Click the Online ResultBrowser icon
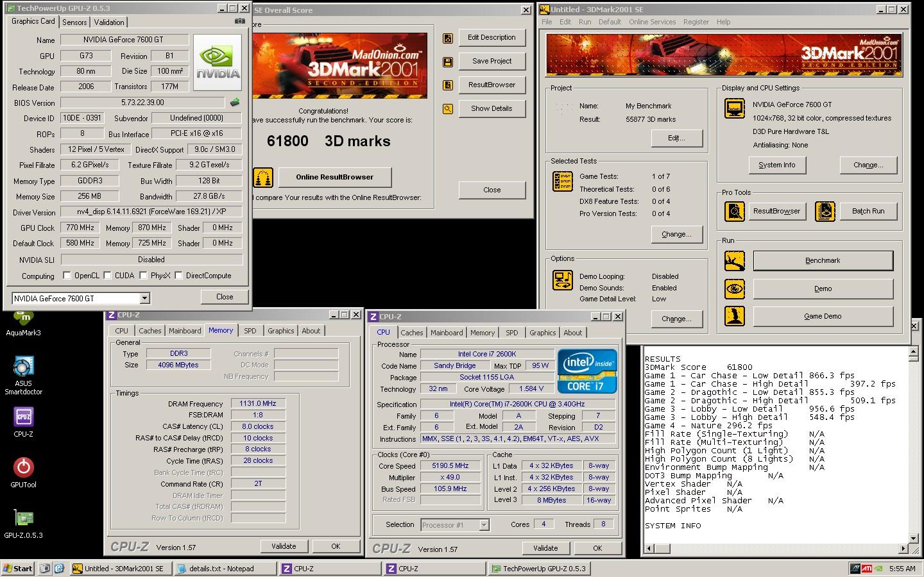Screen dimensions: 924x577 263,178
